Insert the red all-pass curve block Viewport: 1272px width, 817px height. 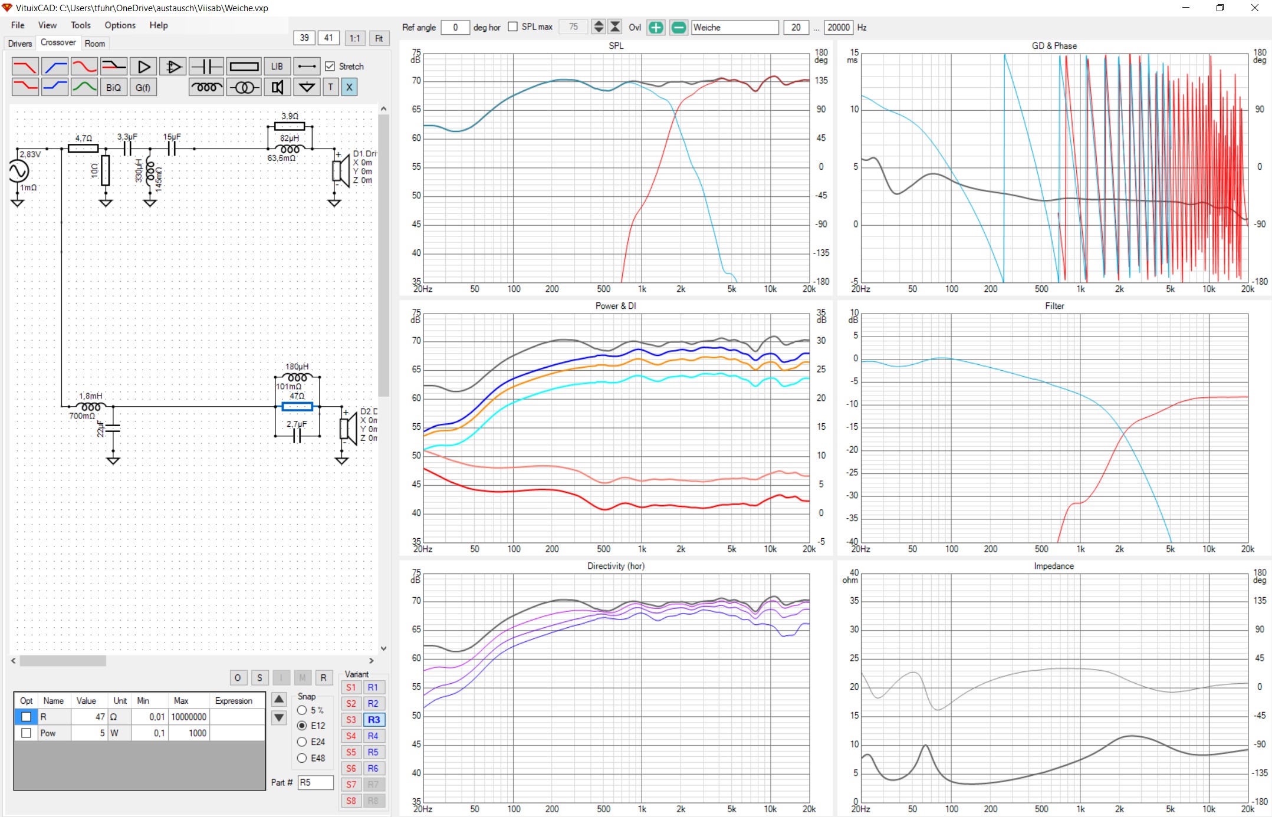click(x=84, y=67)
